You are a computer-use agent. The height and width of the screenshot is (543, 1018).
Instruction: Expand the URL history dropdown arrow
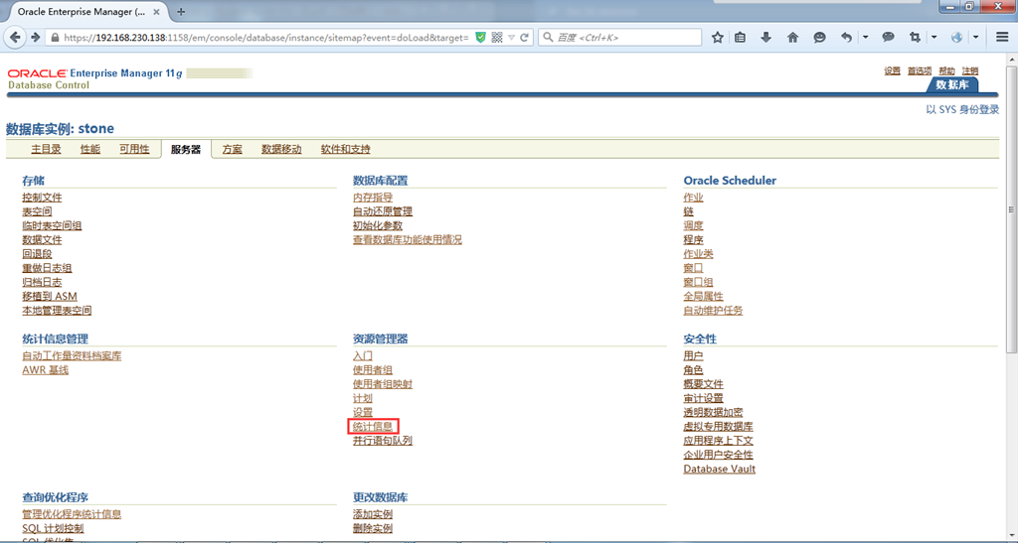511,38
